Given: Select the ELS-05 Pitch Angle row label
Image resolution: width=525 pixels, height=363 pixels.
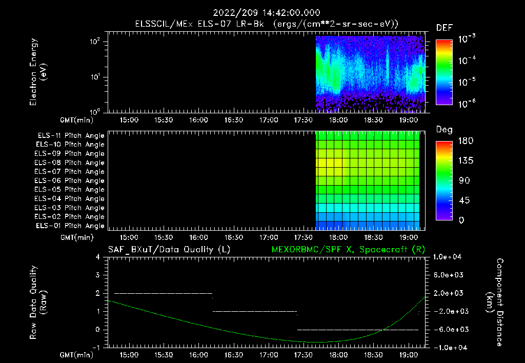Looking at the screenshot, I should point(69,190).
